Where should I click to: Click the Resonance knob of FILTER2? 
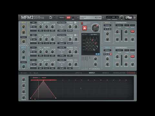pyautogui.click(x=76, y=39)
